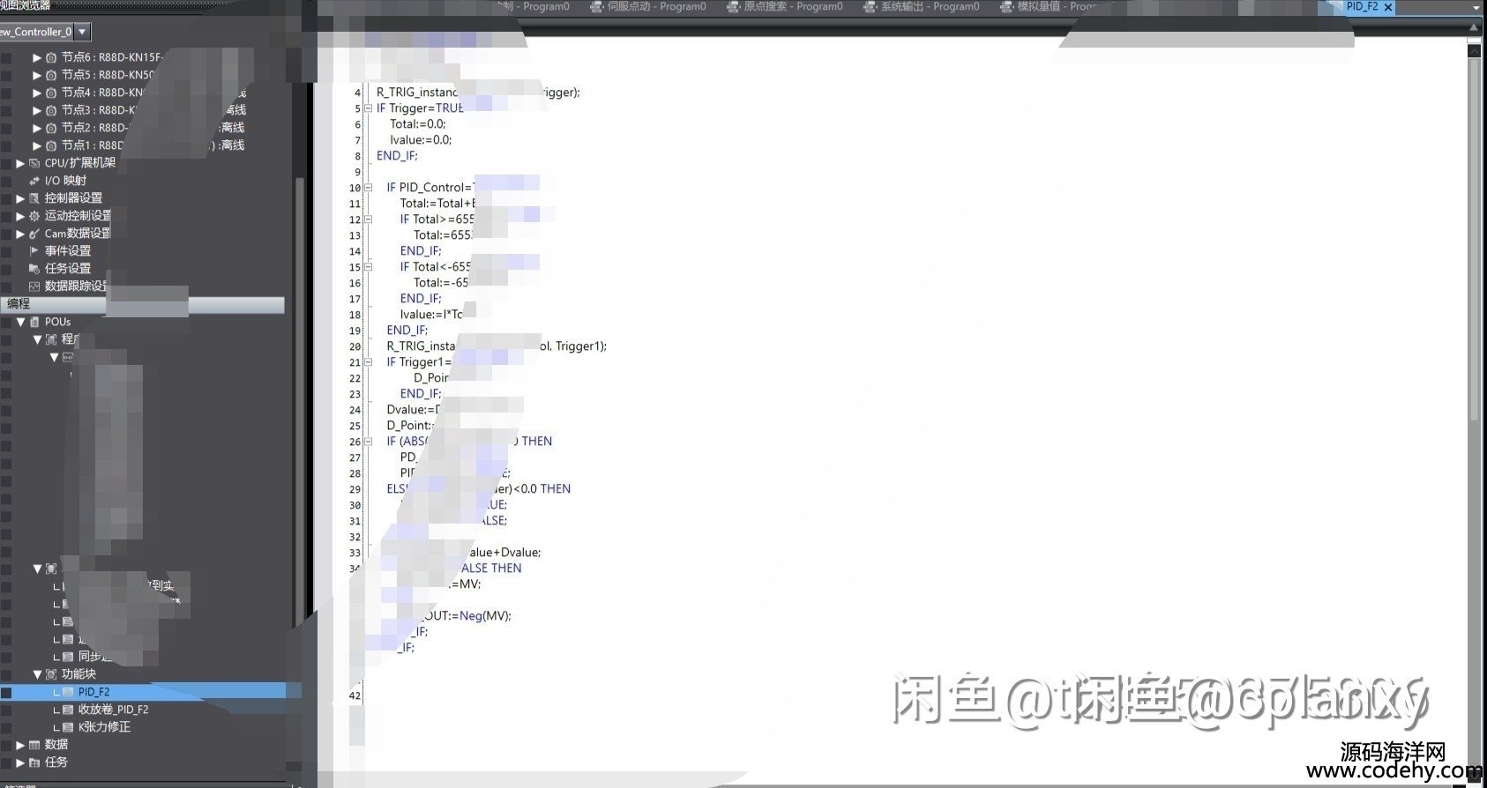
Task: Switch to 原点搜索 - Program0 tab
Action: click(x=785, y=7)
